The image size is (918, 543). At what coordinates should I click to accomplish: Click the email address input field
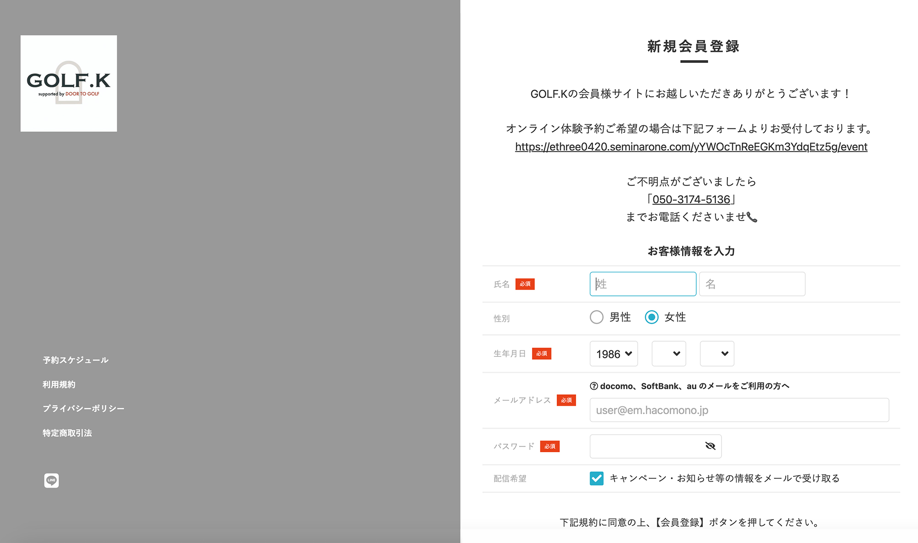(739, 410)
